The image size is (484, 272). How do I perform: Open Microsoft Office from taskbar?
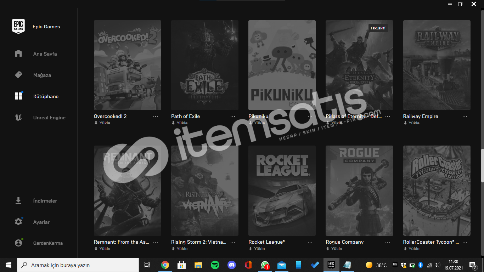point(248,265)
